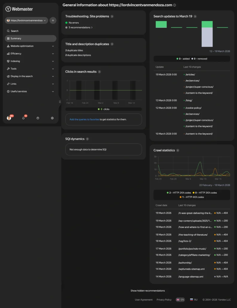This screenshot has width=237, height=308.
Task: Open the Indexing section
Action: click(x=15, y=61)
